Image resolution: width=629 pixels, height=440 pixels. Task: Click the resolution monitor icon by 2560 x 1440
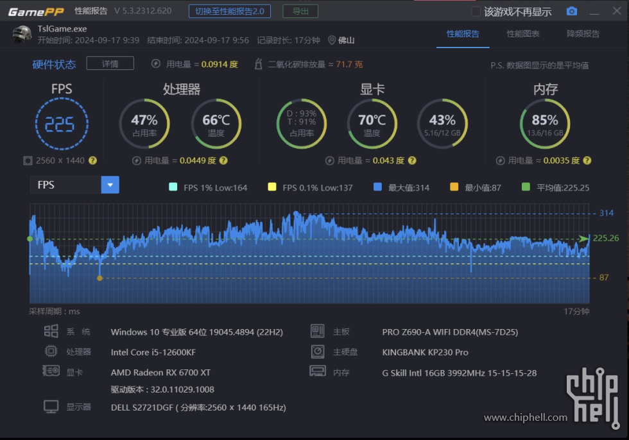(x=28, y=161)
